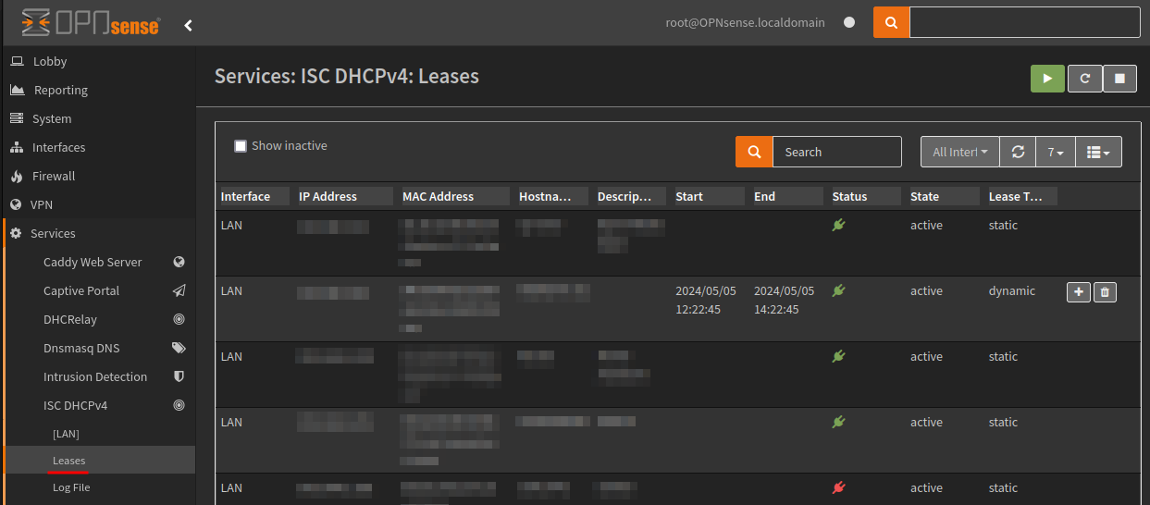This screenshot has width=1150, height=505.
Task: Enable the Show inactive checkbox
Action: tap(241, 146)
